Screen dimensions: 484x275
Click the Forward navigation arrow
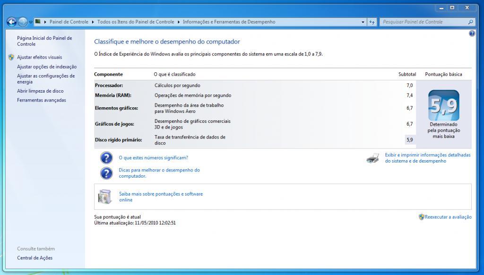[23, 22]
